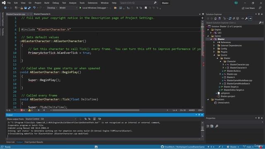
Task: Expand the UE5 project node
Action: 211,33
